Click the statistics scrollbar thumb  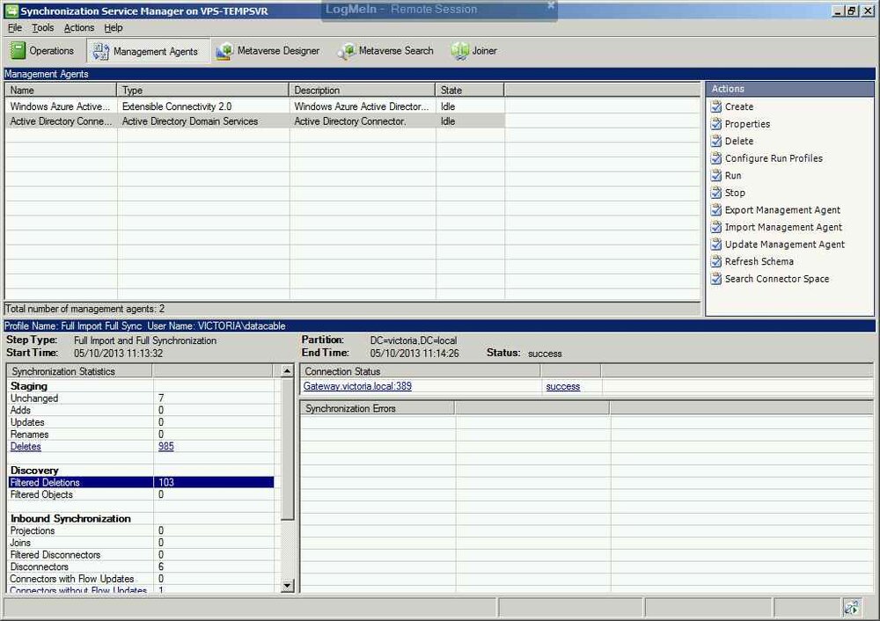(287, 449)
